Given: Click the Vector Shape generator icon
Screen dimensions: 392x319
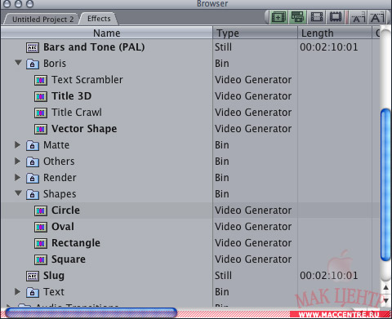Looking at the screenshot, I should [x=41, y=129].
